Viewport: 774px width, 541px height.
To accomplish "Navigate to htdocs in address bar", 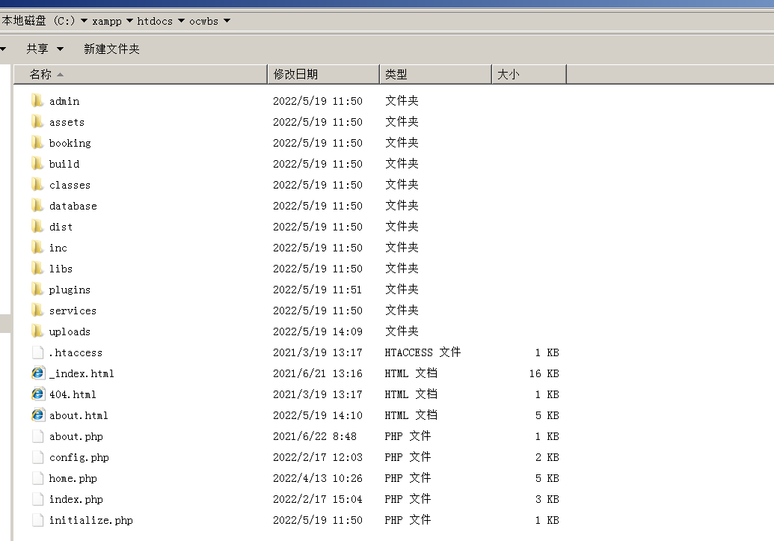I will (x=155, y=21).
